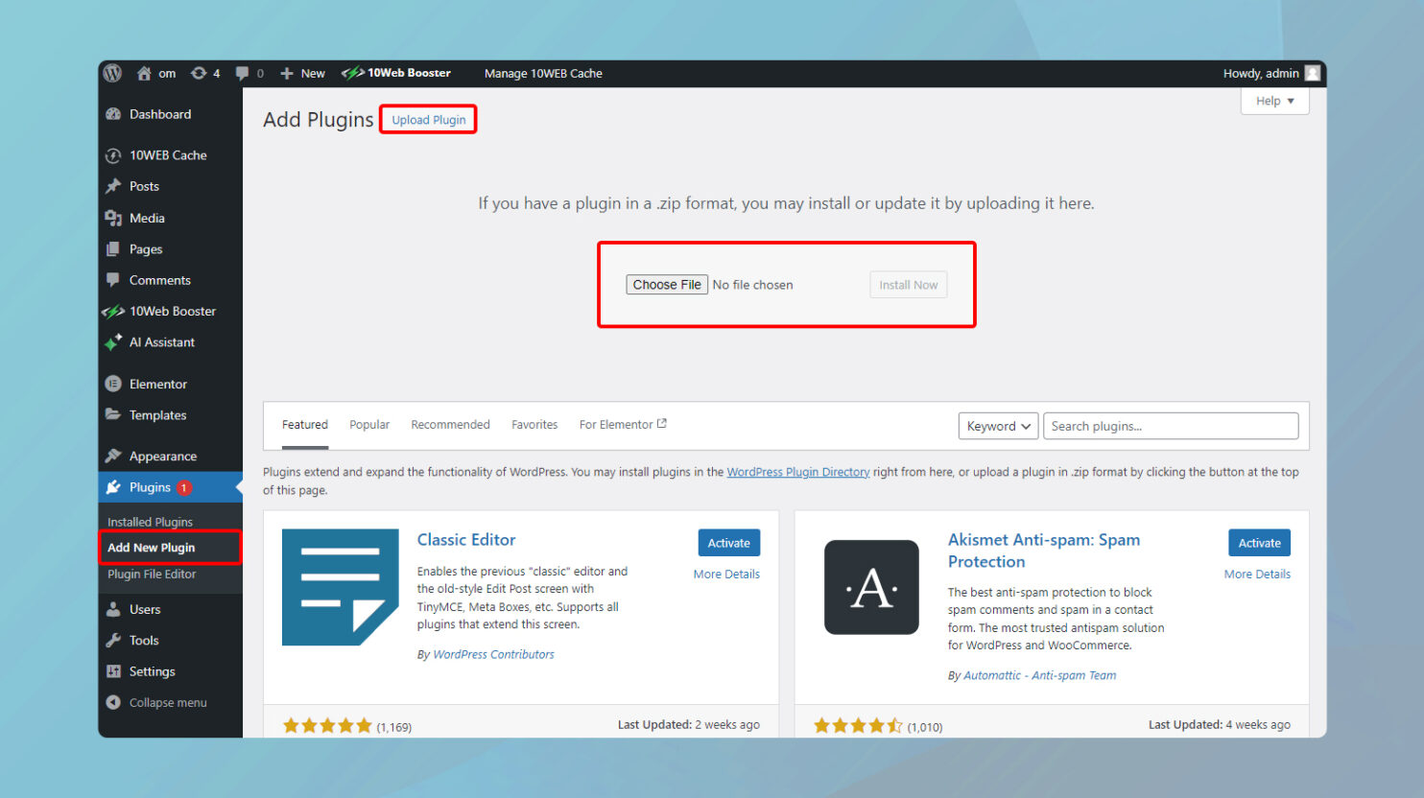Click the comments bubble icon in admin bar

click(x=241, y=73)
